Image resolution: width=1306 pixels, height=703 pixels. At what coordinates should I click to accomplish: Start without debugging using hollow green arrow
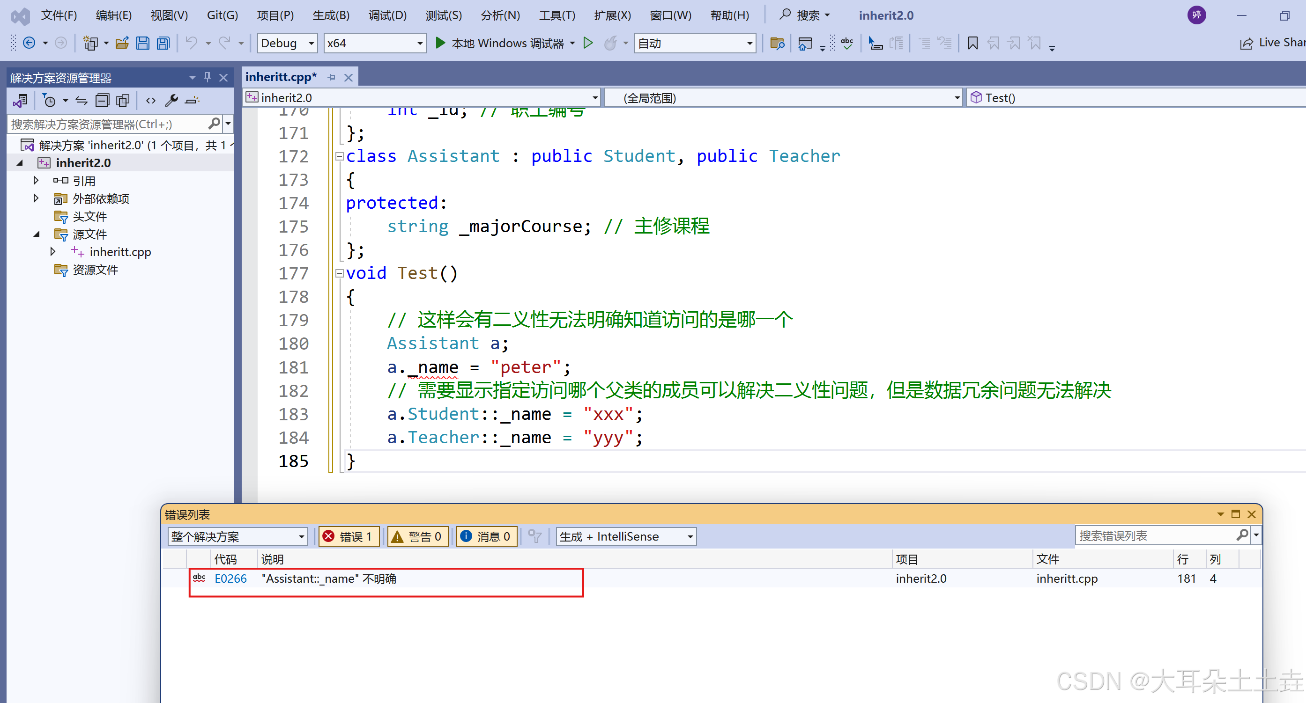[588, 43]
